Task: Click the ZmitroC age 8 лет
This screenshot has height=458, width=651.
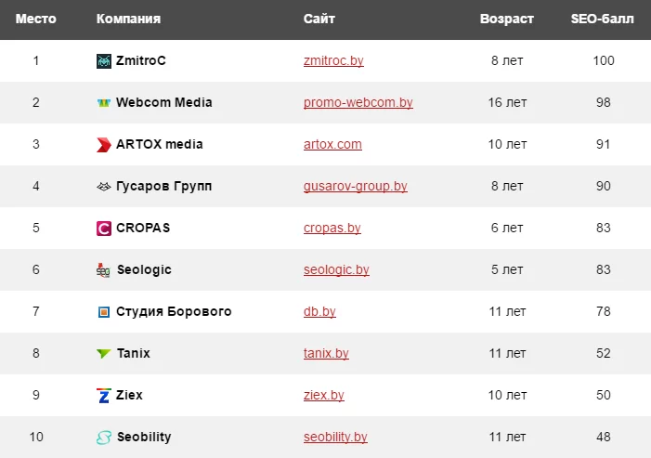Action: pyautogui.click(x=507, y=60)
